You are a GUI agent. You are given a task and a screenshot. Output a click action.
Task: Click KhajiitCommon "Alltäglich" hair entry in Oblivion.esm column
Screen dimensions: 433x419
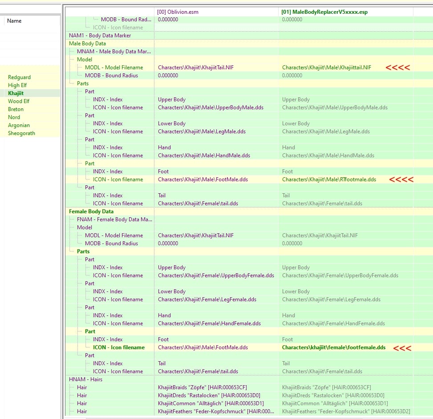click(x=210, y=403)
